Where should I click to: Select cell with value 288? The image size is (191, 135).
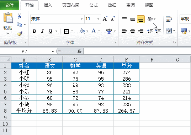pos(126,85)
